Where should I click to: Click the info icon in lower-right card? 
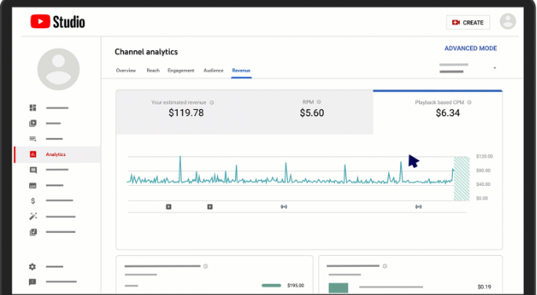[x=384, y=266]
